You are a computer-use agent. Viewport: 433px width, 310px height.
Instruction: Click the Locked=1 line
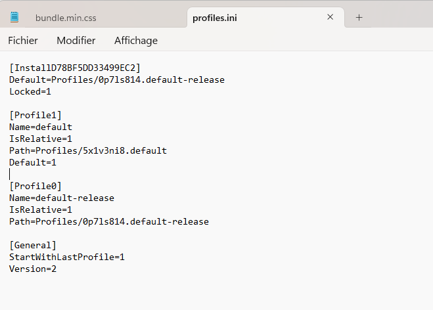30,91
